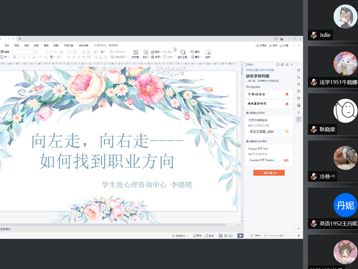
Task: Click the 丹妮 blue participant avatar
Action: click(345, 205)
